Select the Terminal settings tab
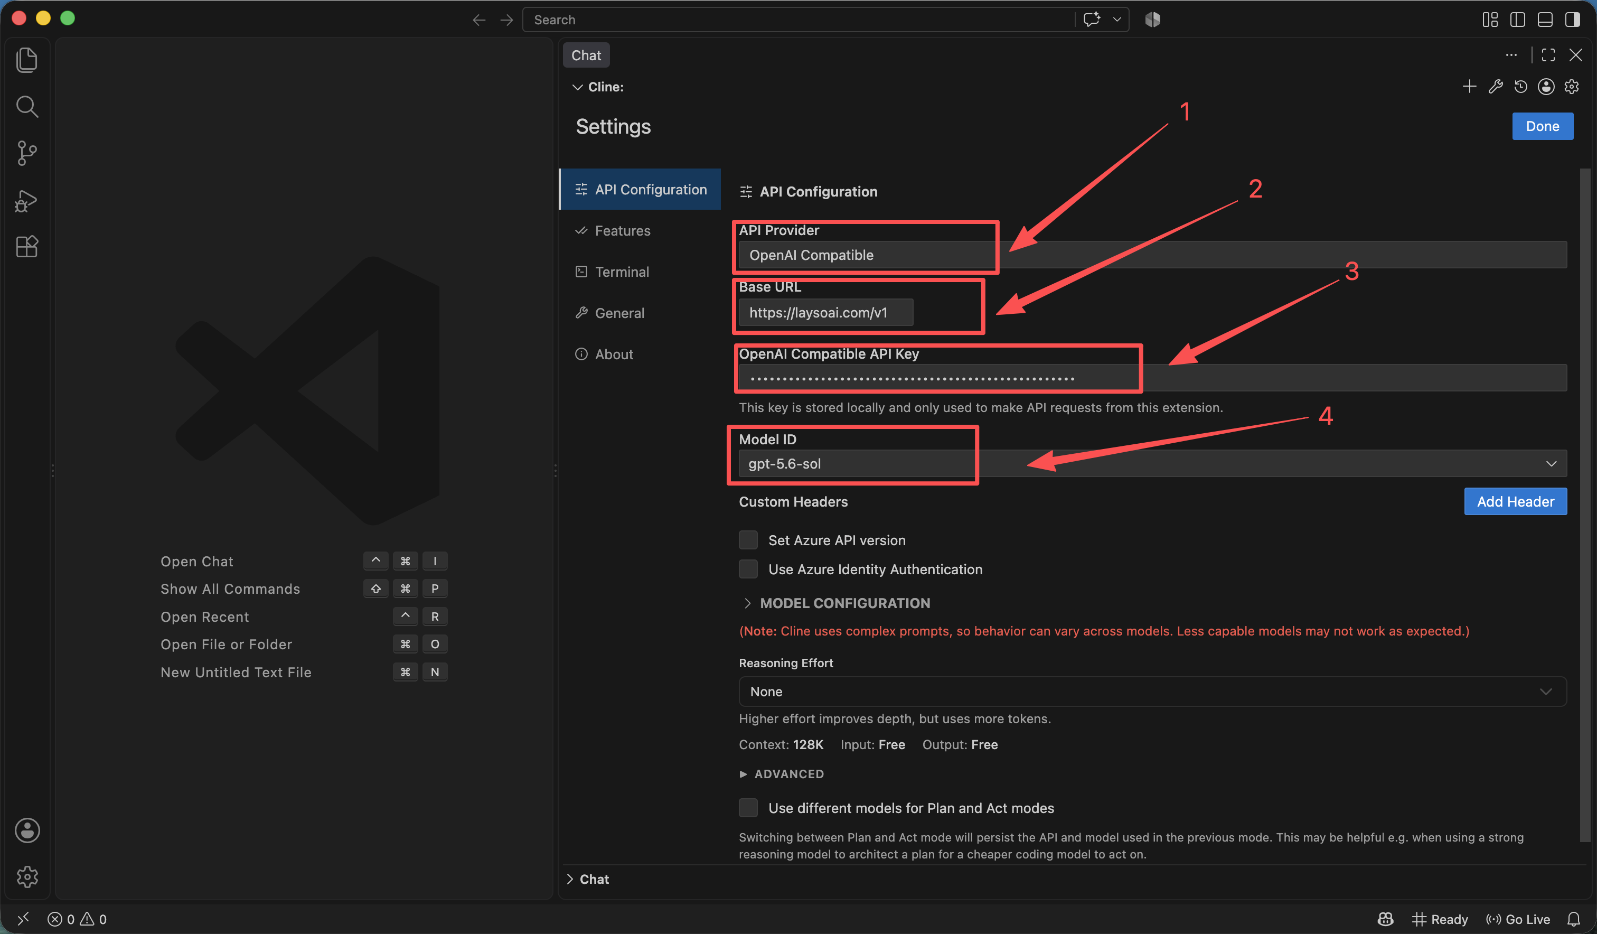This screenshot has height=934, width=1597. coord(640,272)
